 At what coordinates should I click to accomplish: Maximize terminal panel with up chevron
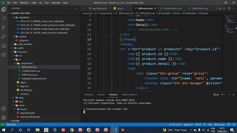pyautogui.click(x=229, y=95)
